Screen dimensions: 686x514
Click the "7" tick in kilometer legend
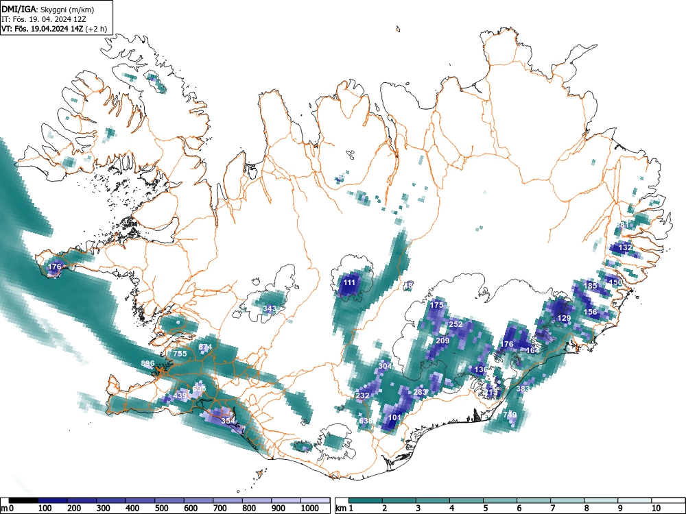click(x=552, y=509)
